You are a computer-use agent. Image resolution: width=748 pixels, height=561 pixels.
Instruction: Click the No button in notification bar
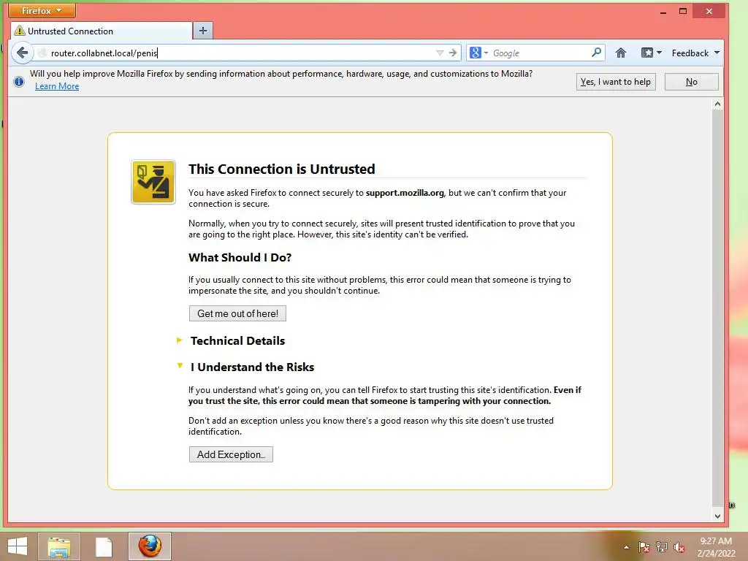pyautogui.click(x=691, y=82)
